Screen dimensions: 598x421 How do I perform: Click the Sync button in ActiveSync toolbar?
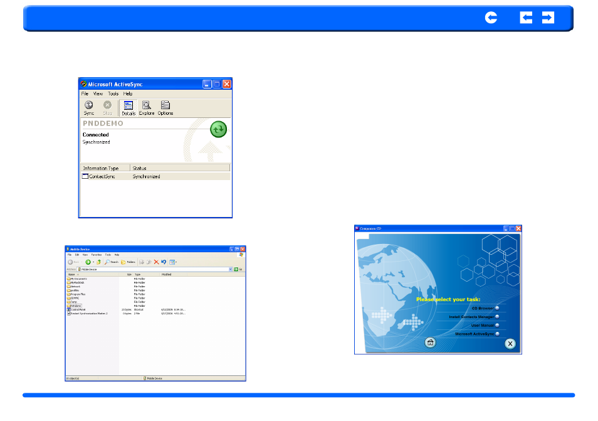click(x=89, y=108)
